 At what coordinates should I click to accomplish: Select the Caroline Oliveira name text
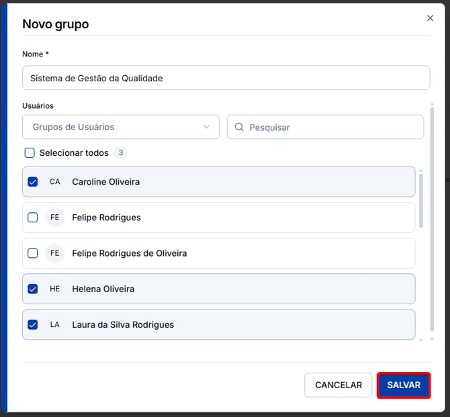coord(106,182)
